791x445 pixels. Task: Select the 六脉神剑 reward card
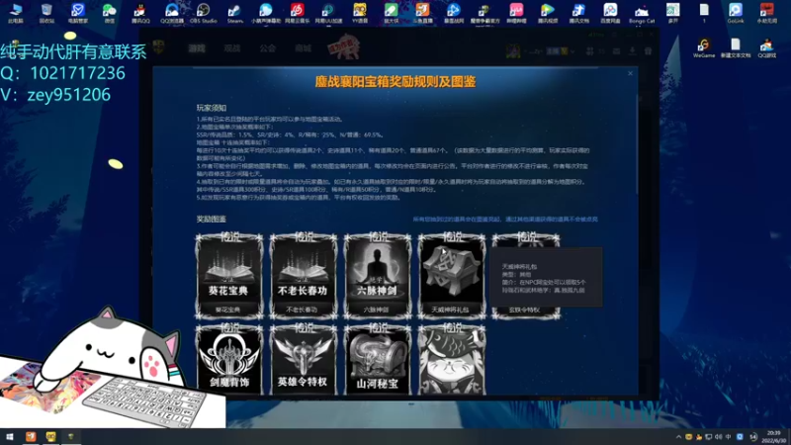[x=378, y=276]
